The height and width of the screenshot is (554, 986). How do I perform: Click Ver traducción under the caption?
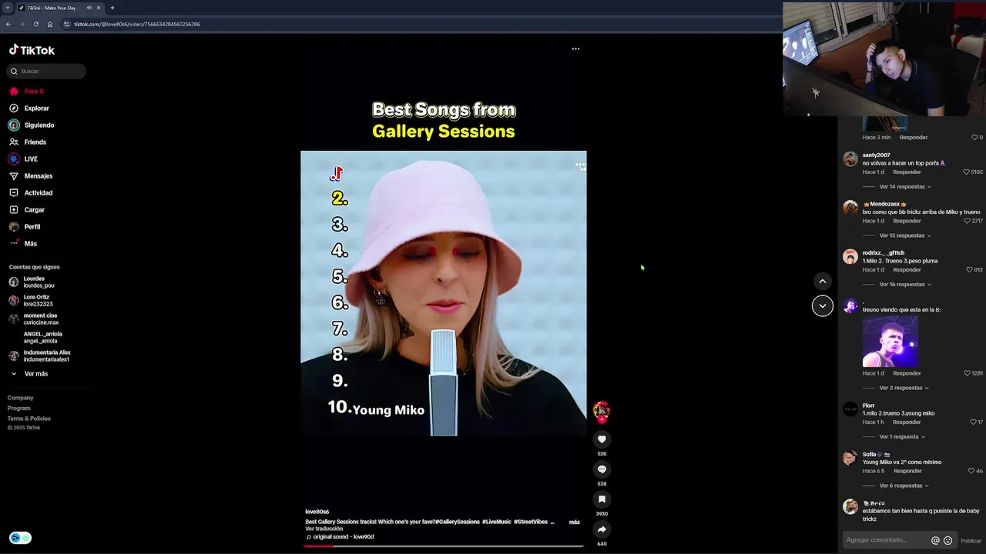[x=324, y=529]
